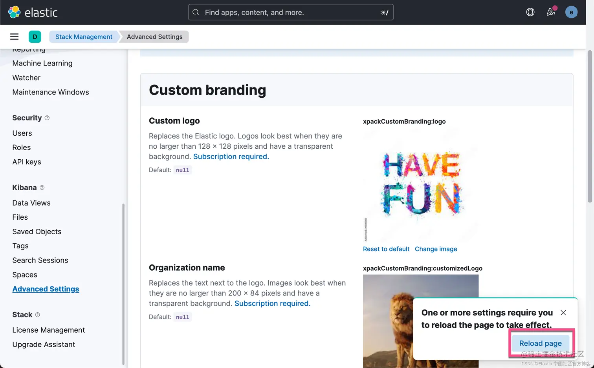The image size is (594, 368).
Task: Open the help menu lifebuoy icon
Action: tap(530, 12)
